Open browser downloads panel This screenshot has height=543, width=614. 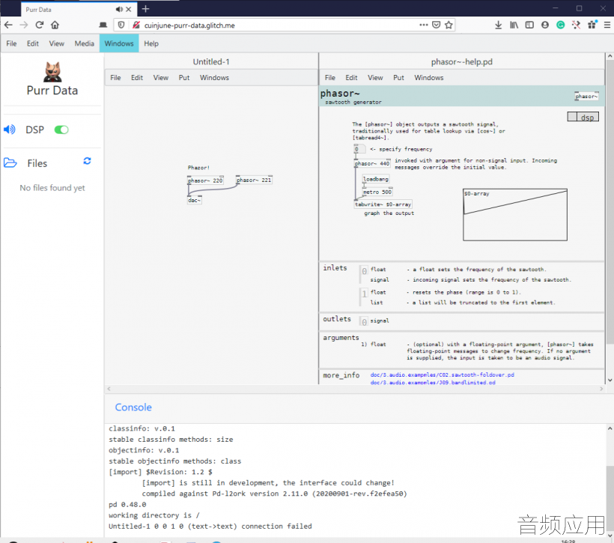[498, 25]
